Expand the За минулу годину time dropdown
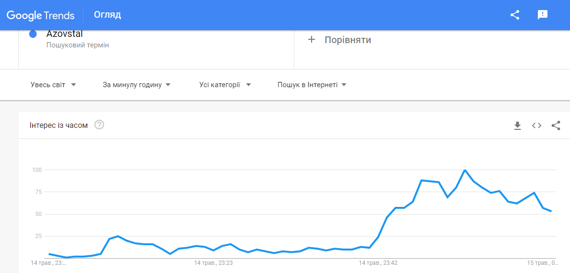This screenshot has height=273, width=570. (137, 85)
